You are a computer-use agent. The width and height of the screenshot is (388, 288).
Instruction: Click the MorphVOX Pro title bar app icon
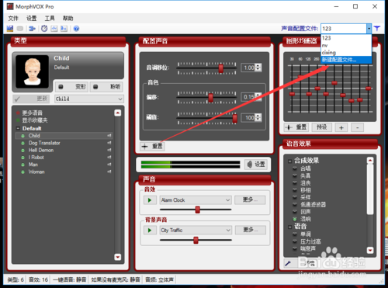coord(10,6)
